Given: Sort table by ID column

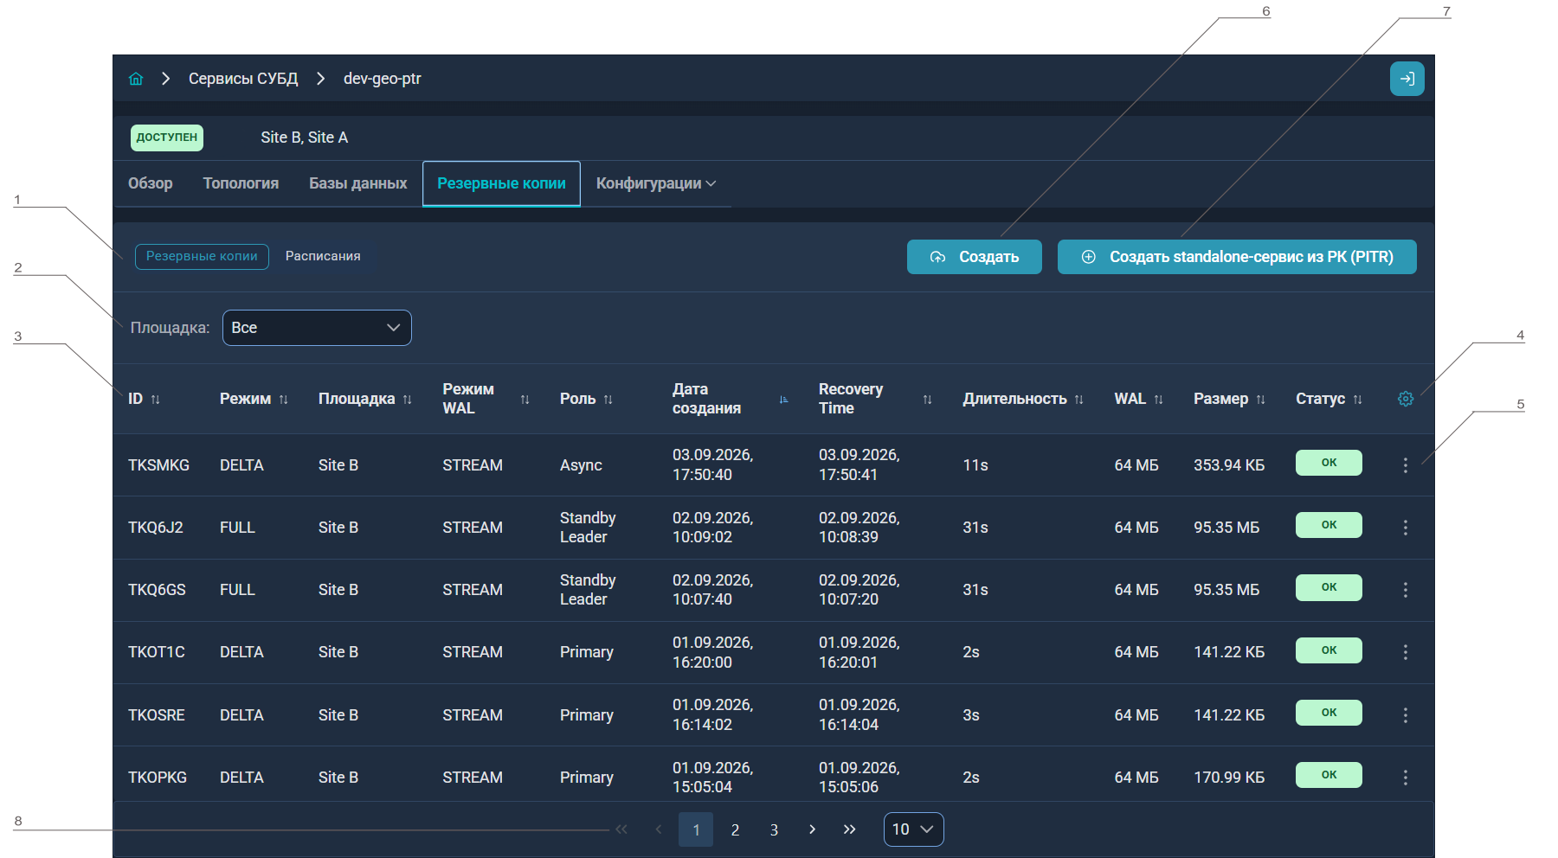Looking at the screenshot, I should pyautogui.click(x=156, y=400).
